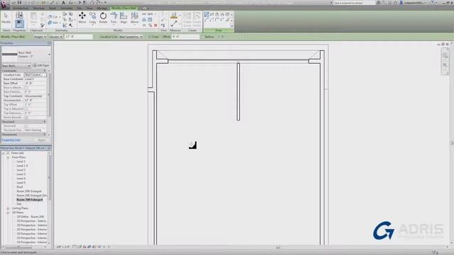This screenshot has height=255, width=454.
Task: Click the Save icon in quick access toolbar
Action: click(19, 2)
